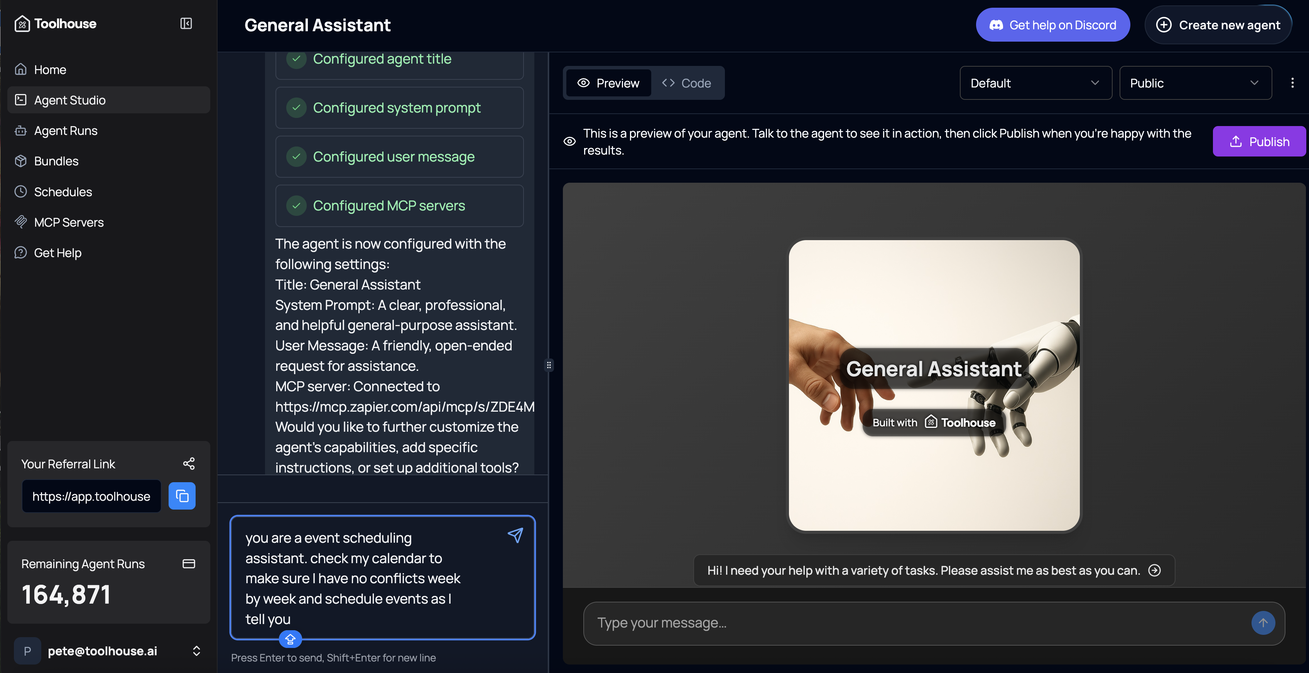Copy the referral link
This screenshot has width=1309, height=673.
(x=182, y=496)
